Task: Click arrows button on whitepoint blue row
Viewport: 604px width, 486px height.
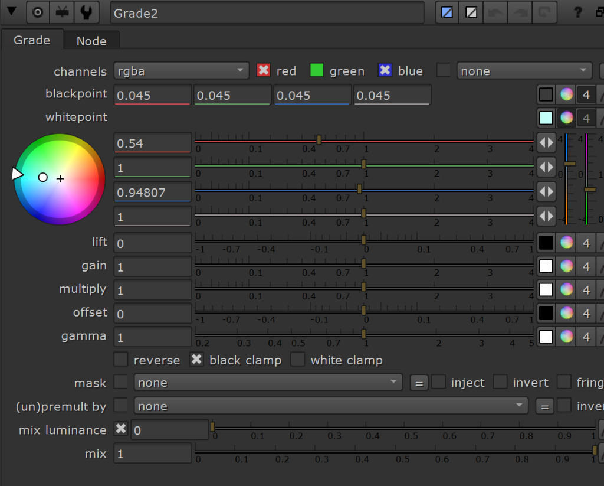Action: pos(546,192)
